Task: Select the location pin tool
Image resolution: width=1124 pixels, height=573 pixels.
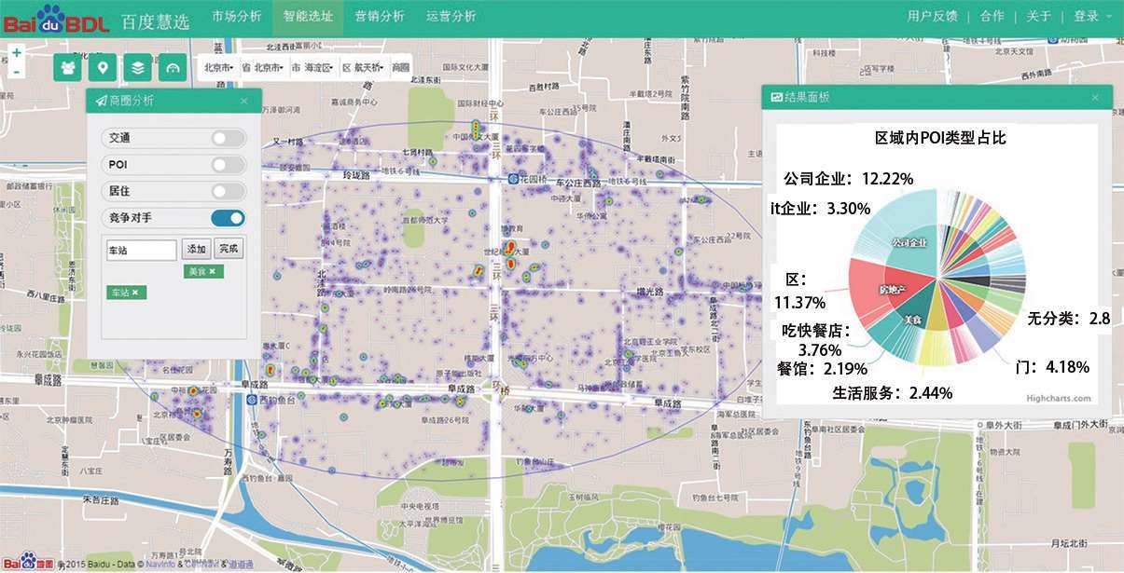Action: [103, 68]
